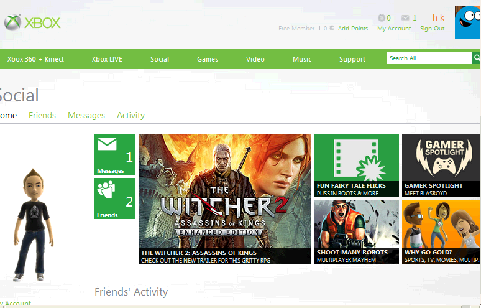
Task: Switch to the Messages tab
Action: pyautogui.click(x=86, y=115)
